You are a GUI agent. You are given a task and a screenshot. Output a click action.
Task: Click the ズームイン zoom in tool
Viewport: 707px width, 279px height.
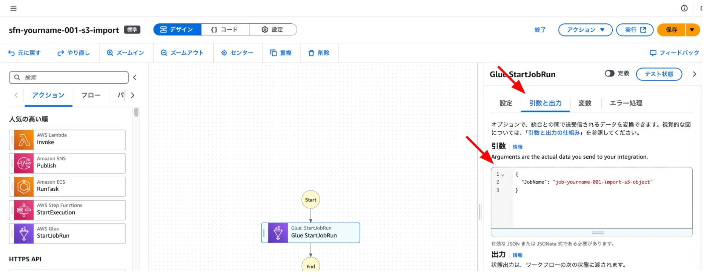[126, 53]
